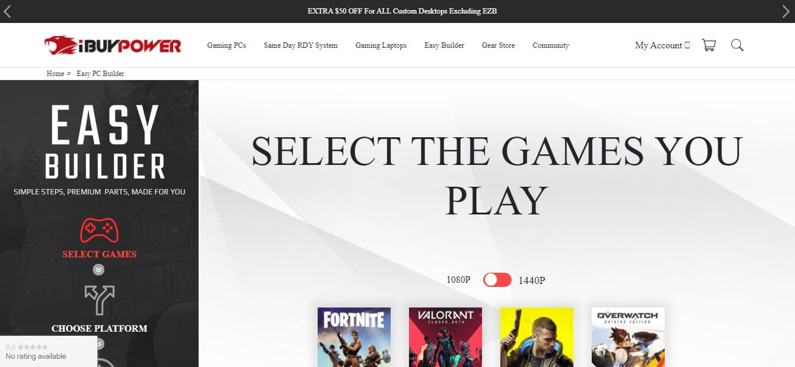
Task: Open the Google rating badge
Action: (x=48, y=352)
